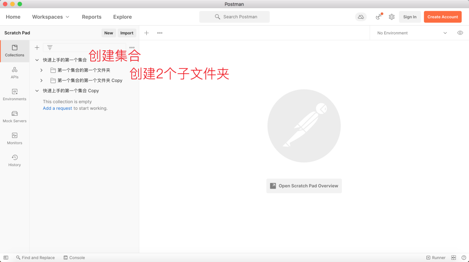
Task: Open the Workspaces dropdown menu
Action: tap(50, 17)
